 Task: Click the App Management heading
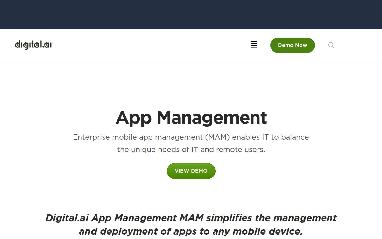pyautogui.click(x=191, y=118)
